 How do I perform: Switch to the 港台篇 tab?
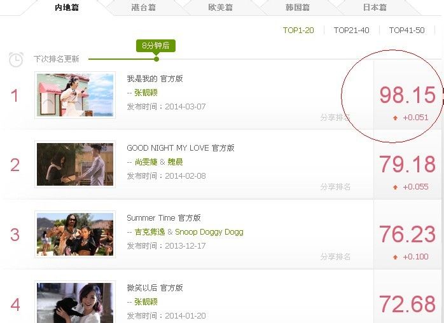click(x=144, y=8)
